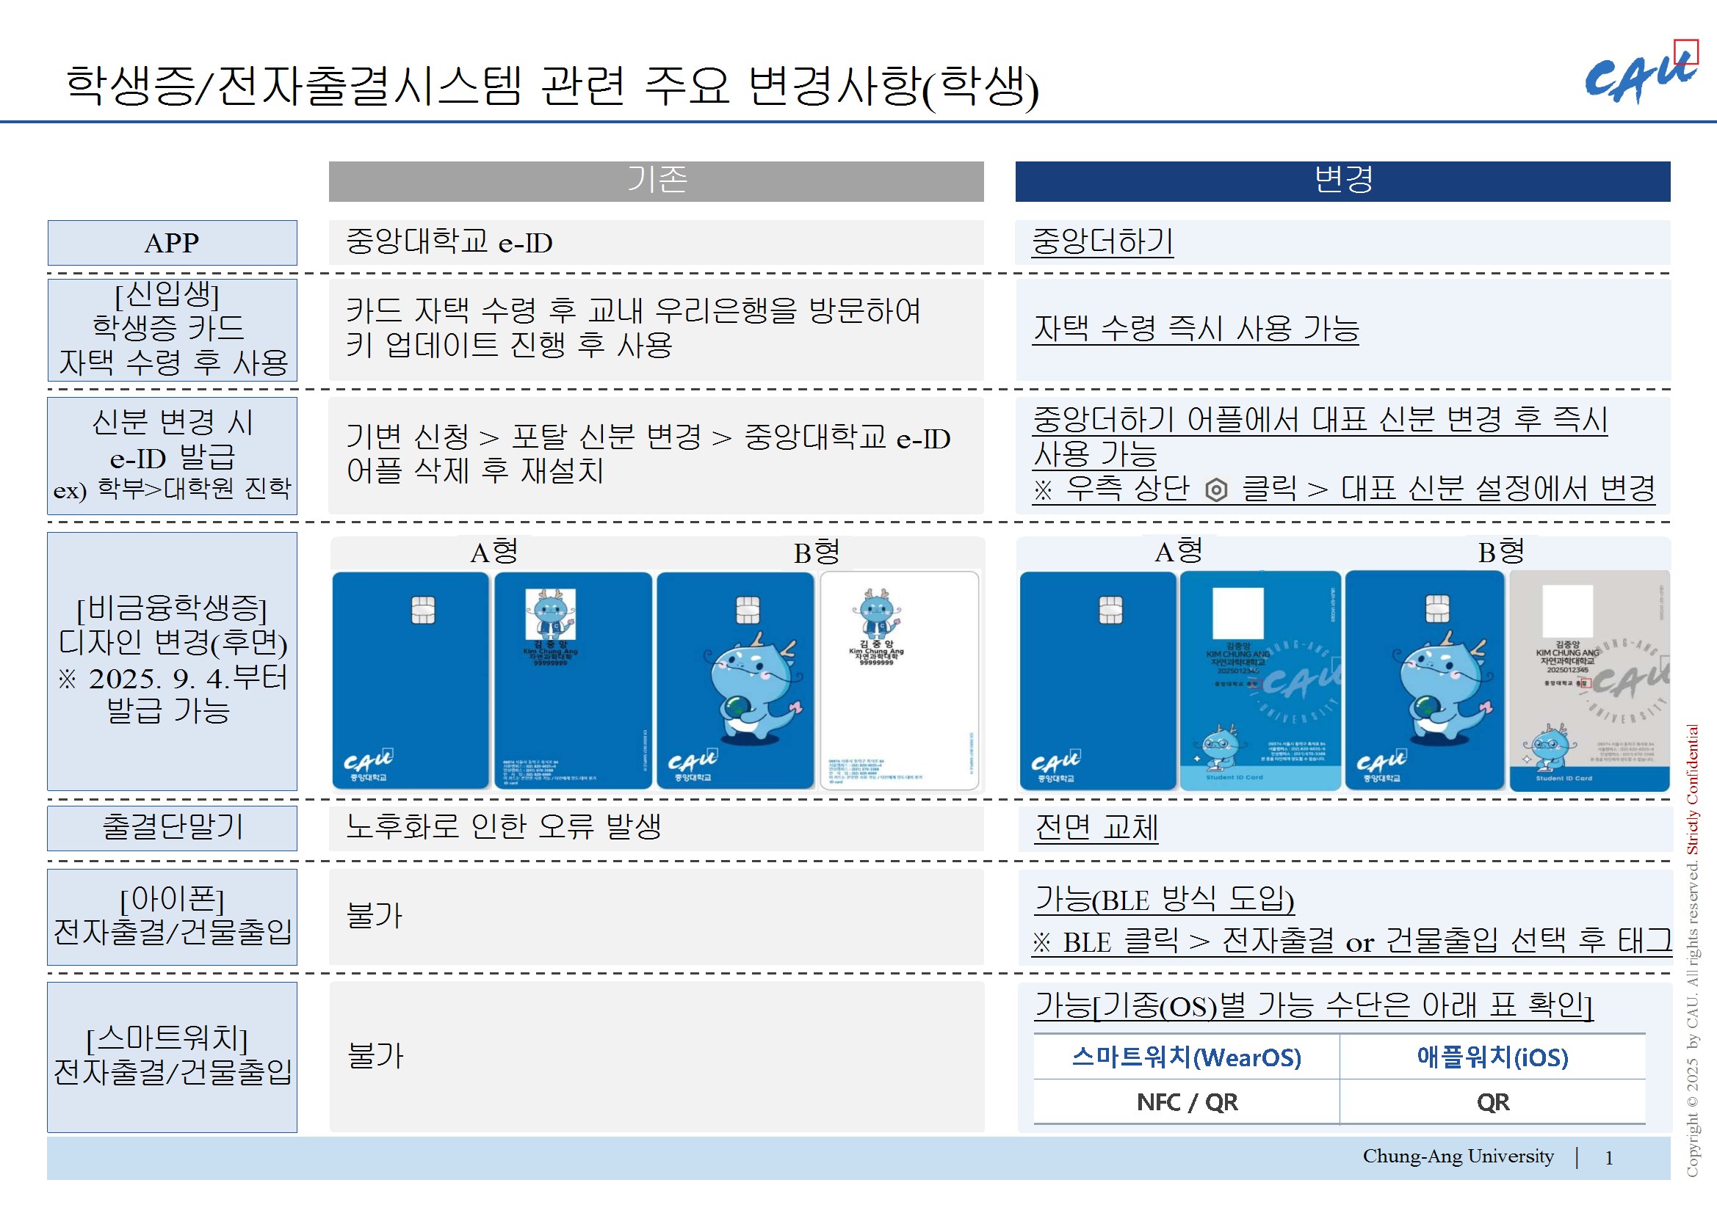This screenshot has height=1213, width=1717.
Task: Select the 신분 변경 시 e-ID 발급 box
Action: 172,456
